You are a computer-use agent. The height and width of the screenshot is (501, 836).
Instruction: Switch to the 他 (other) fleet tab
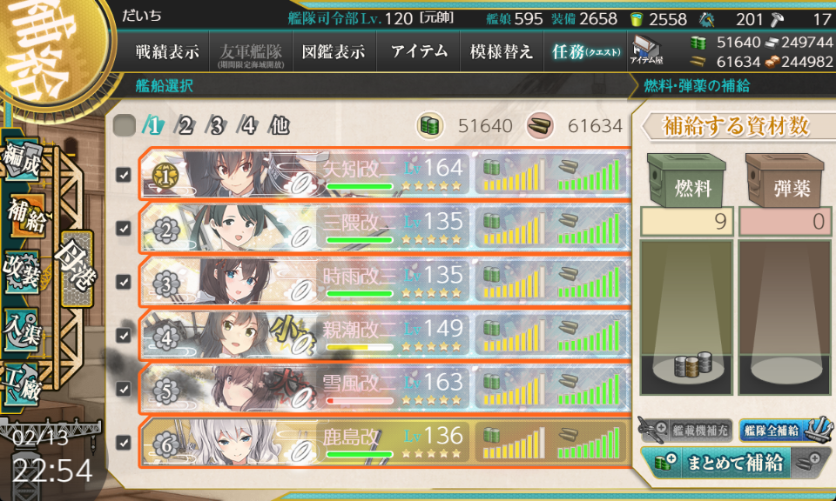(x=280, y=126)
